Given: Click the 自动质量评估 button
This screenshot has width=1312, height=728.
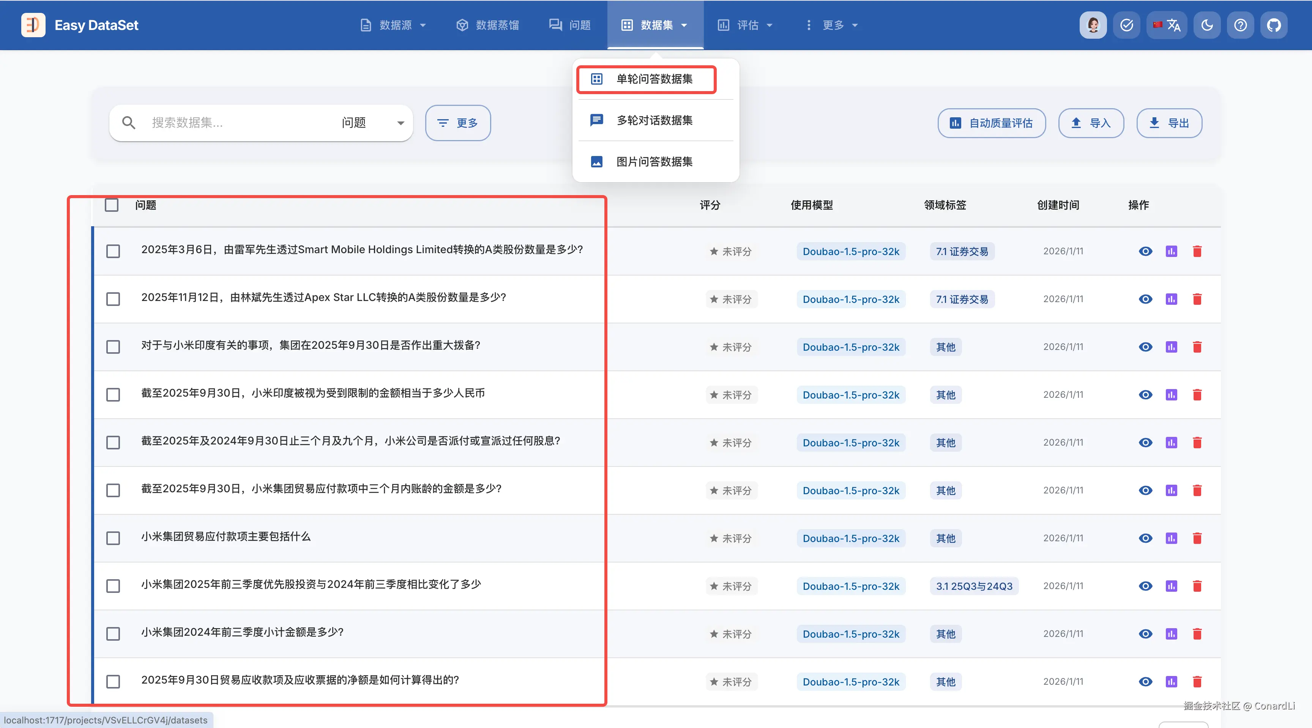Looking at the screenshot, I should click(x=991, y=123).
